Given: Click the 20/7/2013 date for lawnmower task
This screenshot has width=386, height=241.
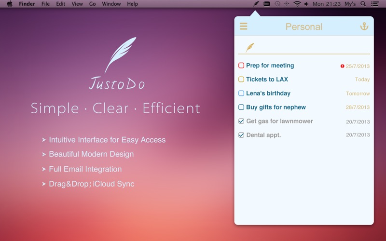Looking at the screenshot, I should tap(358, 122).
